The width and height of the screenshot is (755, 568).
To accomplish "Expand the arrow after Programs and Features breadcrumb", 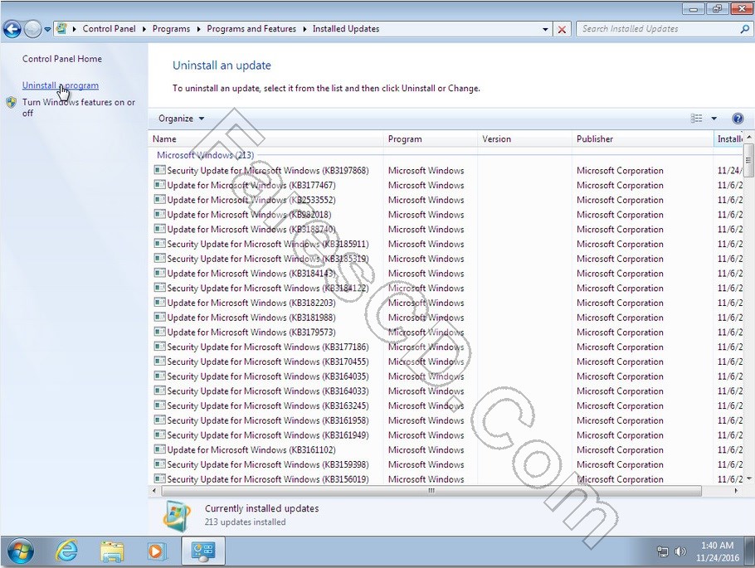I will point(304,29).
